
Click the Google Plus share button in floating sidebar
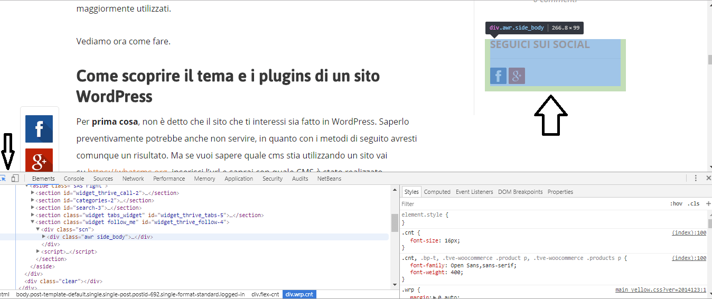pos(39,160)
